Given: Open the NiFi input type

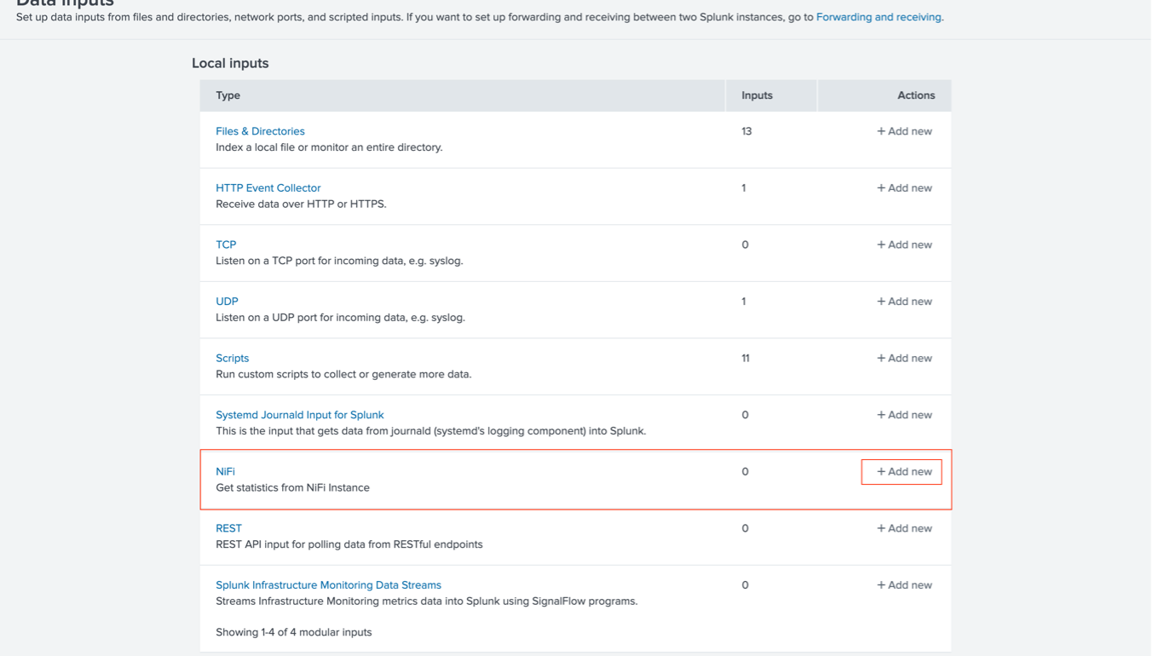Looking at the screenshot, I should click(x=225, y=472).
